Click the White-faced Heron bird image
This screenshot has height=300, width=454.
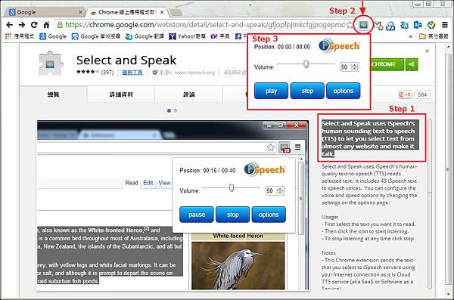[x=238, y=265]
